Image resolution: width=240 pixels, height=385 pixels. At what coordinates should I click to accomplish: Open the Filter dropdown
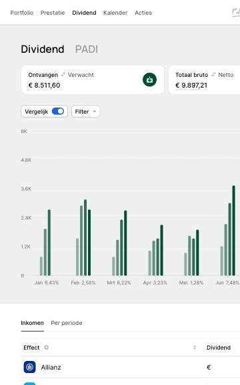click(x=86, y=112)
